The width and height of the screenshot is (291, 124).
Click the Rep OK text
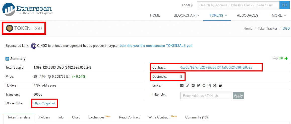pos(278,58)
